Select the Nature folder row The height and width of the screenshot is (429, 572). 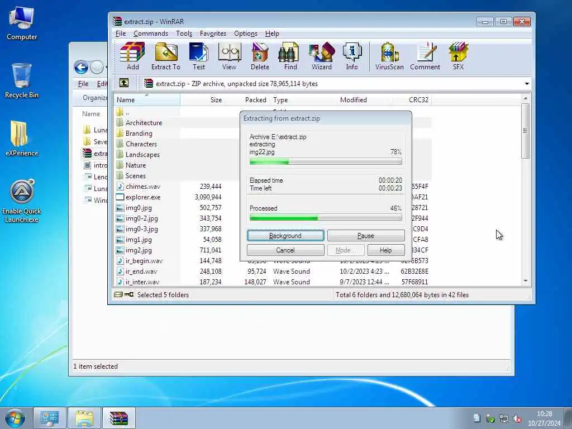[x=136, y=165]
